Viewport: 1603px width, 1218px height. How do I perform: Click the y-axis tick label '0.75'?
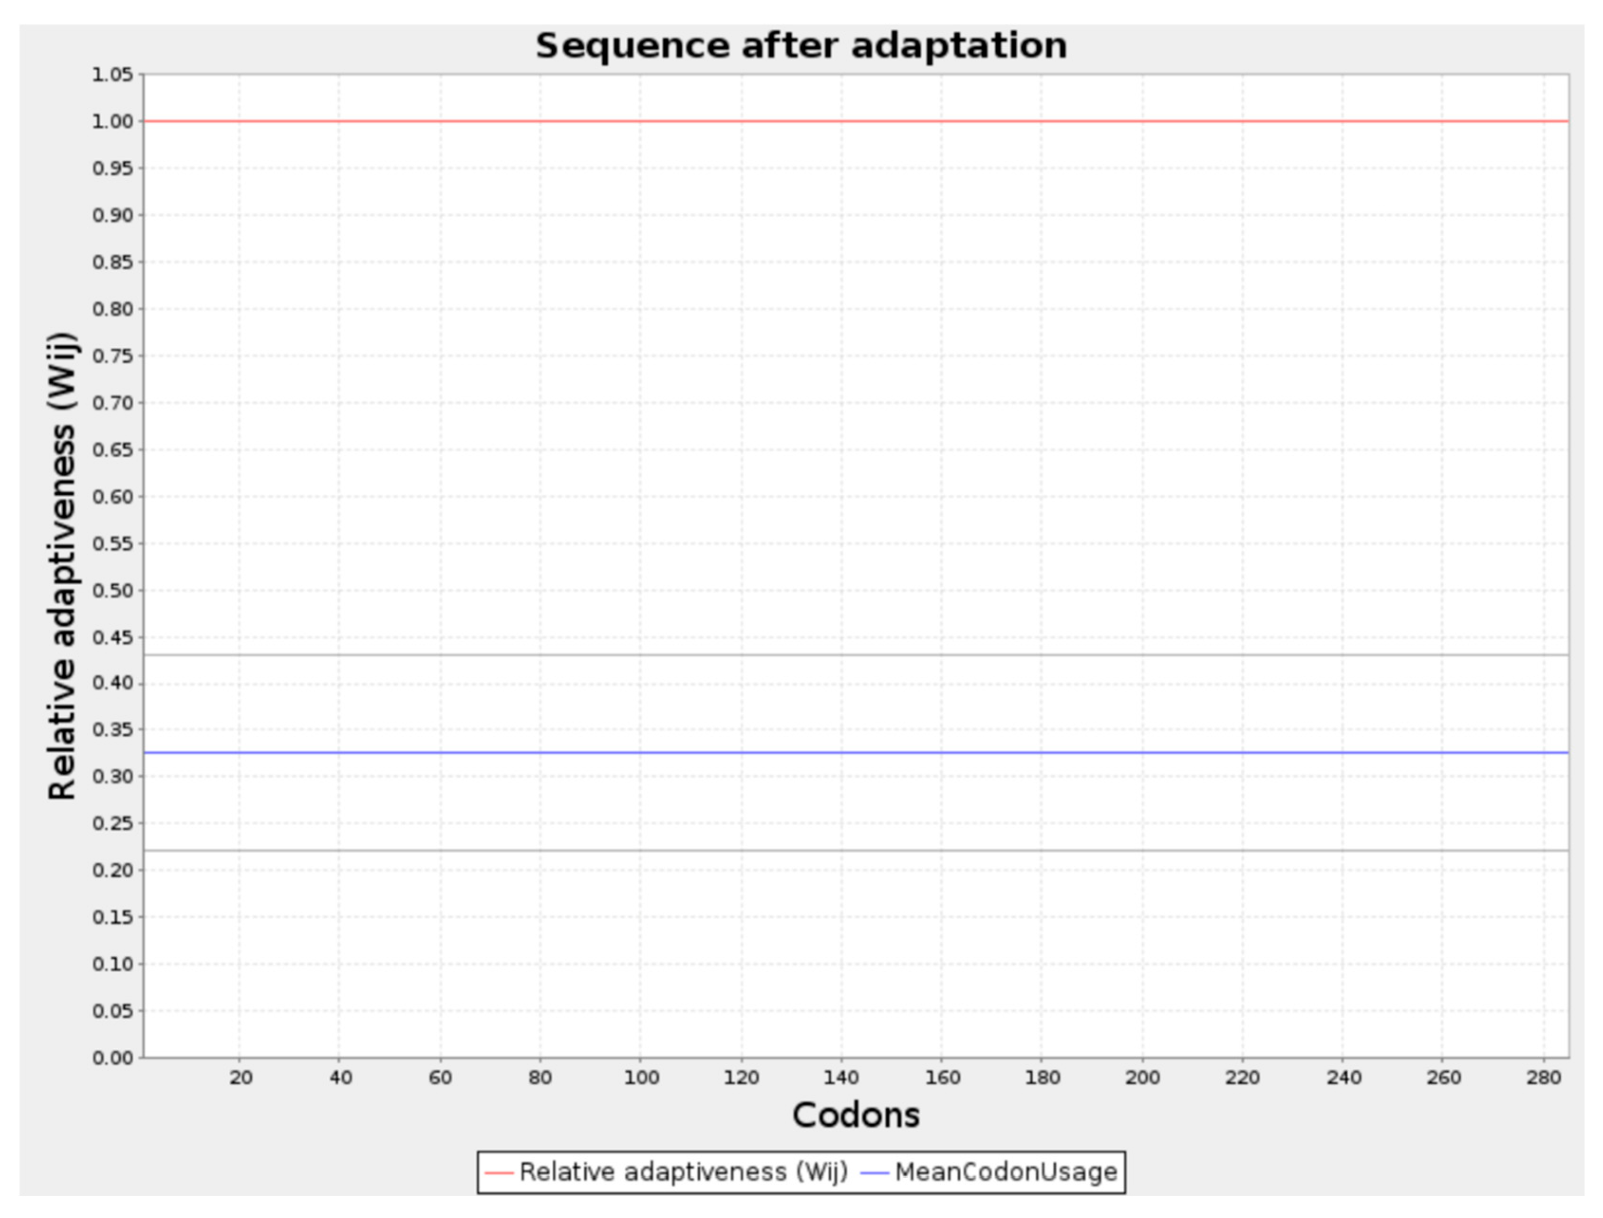113,356
